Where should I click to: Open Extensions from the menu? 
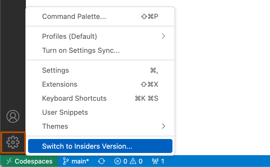60,84
